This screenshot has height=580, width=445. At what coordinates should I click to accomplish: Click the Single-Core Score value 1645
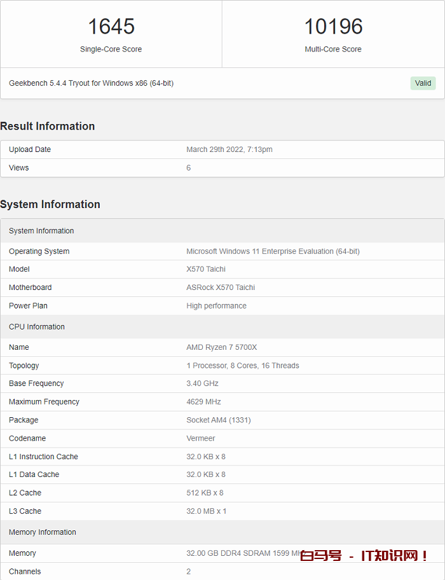pyautogui.click(x=111, y=27)
